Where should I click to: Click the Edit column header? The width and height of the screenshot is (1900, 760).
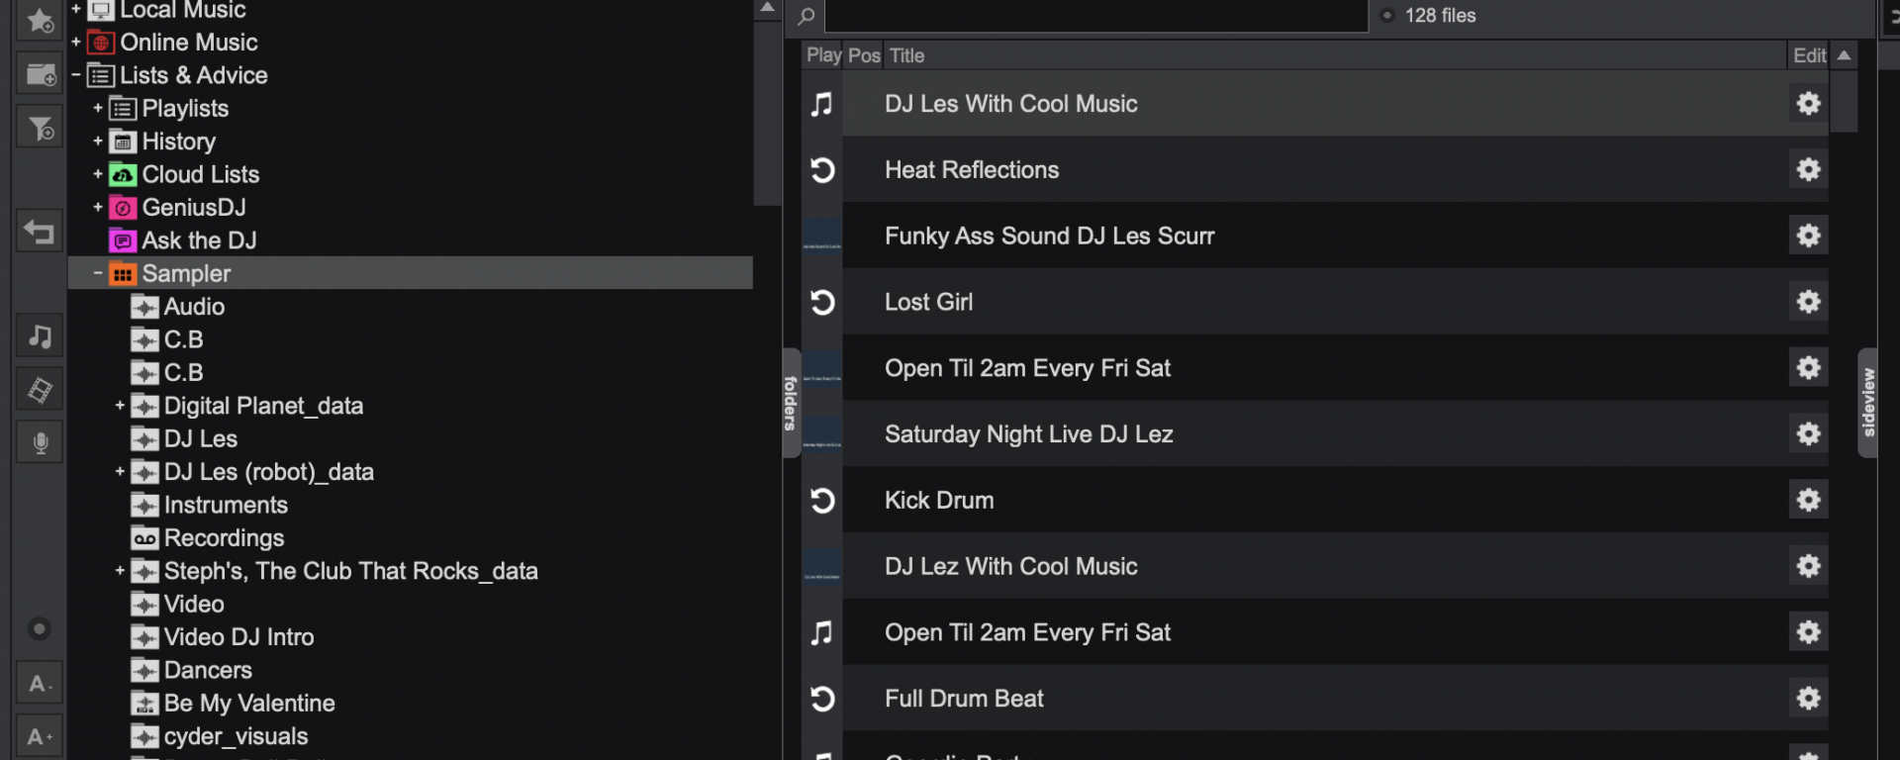click(x=1810, y=55)
